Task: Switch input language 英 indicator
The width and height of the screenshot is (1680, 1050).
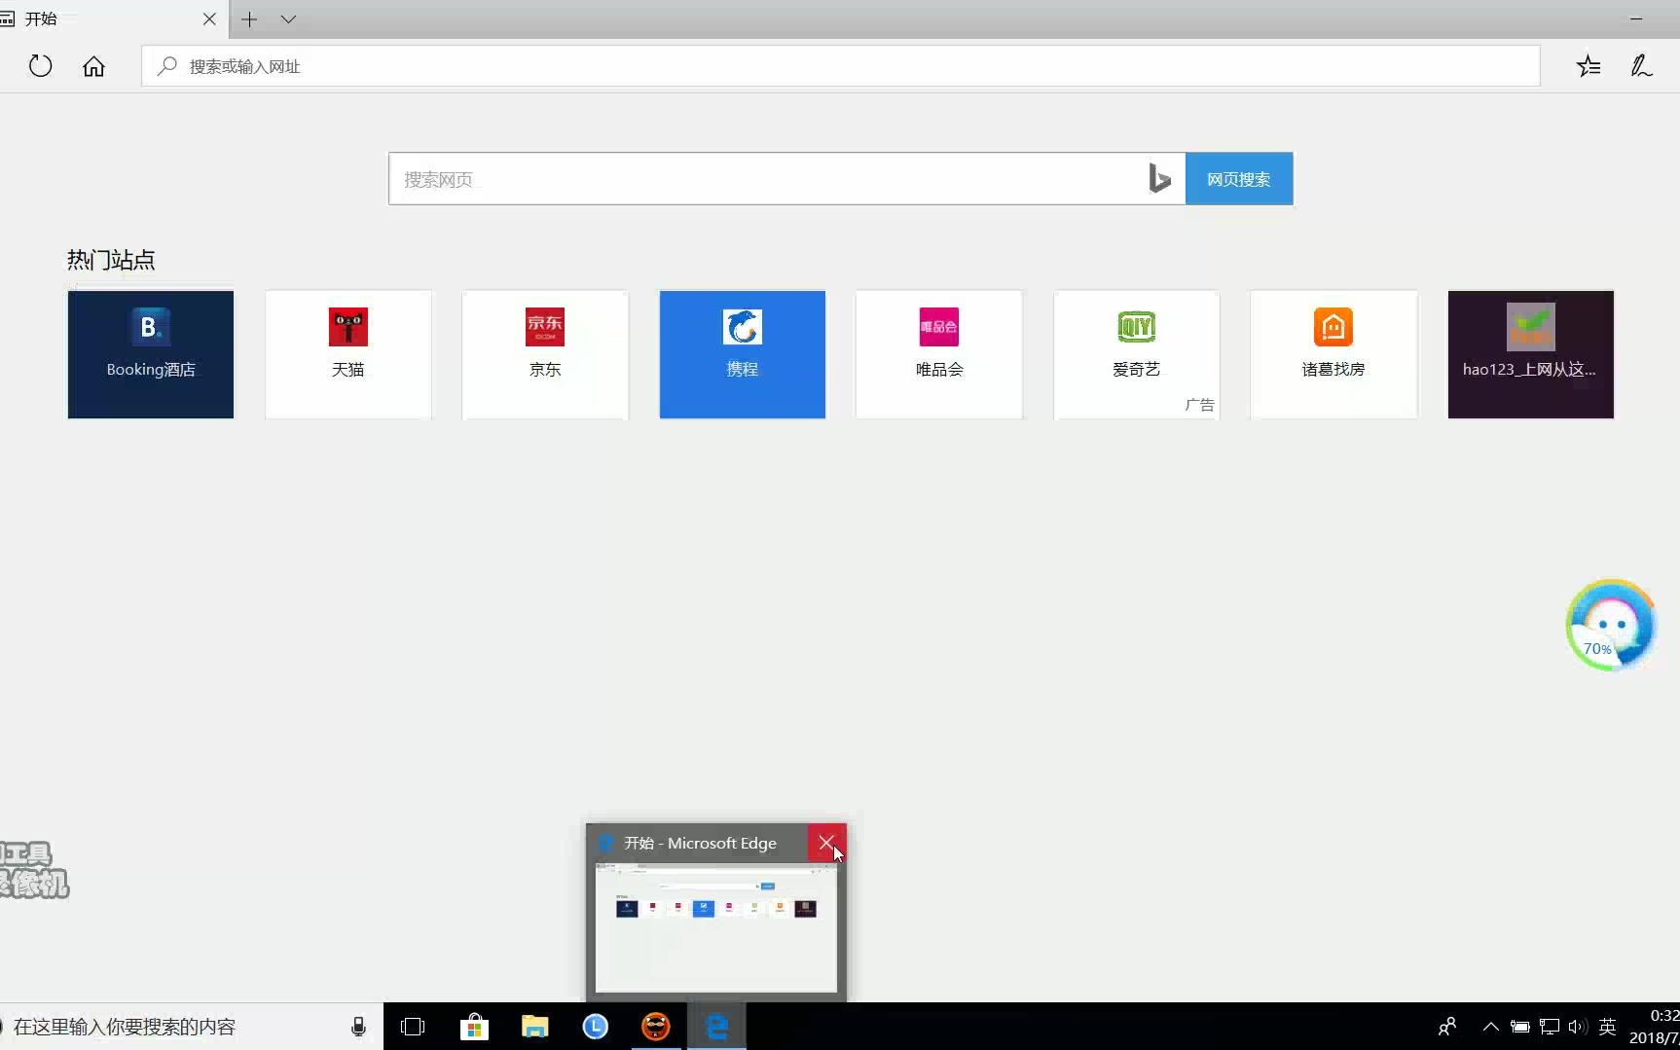Action: [1608, 1027]
